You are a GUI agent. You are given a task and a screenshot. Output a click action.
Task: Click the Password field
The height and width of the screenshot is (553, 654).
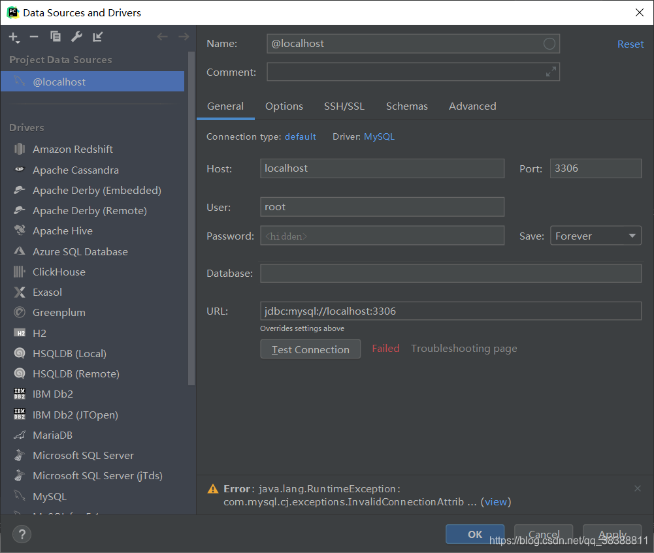382,236
